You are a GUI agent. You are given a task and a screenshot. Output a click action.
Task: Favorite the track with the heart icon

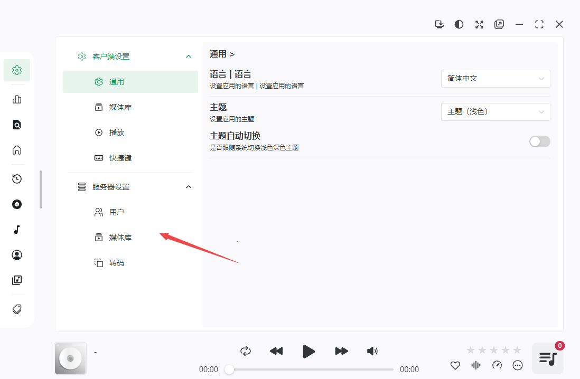455,365
